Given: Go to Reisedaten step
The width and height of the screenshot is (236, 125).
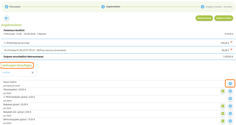Looking at the screenshot, I should pyautogui.click(x=13, y=7).
